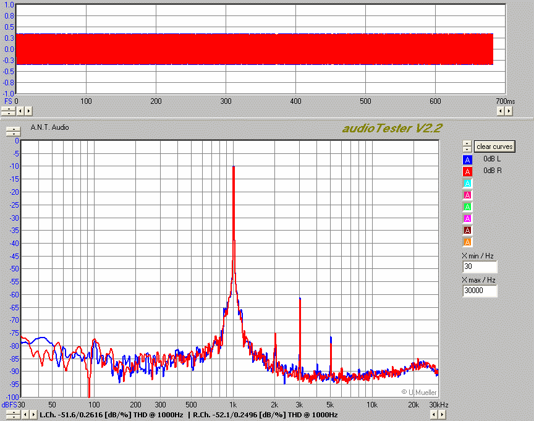The height and width of the screenshot is (421, 534).
Task: Choose the green curve slot icon
Action: click(x=468, y=206)
